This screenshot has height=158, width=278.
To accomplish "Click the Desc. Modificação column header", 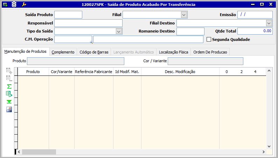I will (180, 72).
